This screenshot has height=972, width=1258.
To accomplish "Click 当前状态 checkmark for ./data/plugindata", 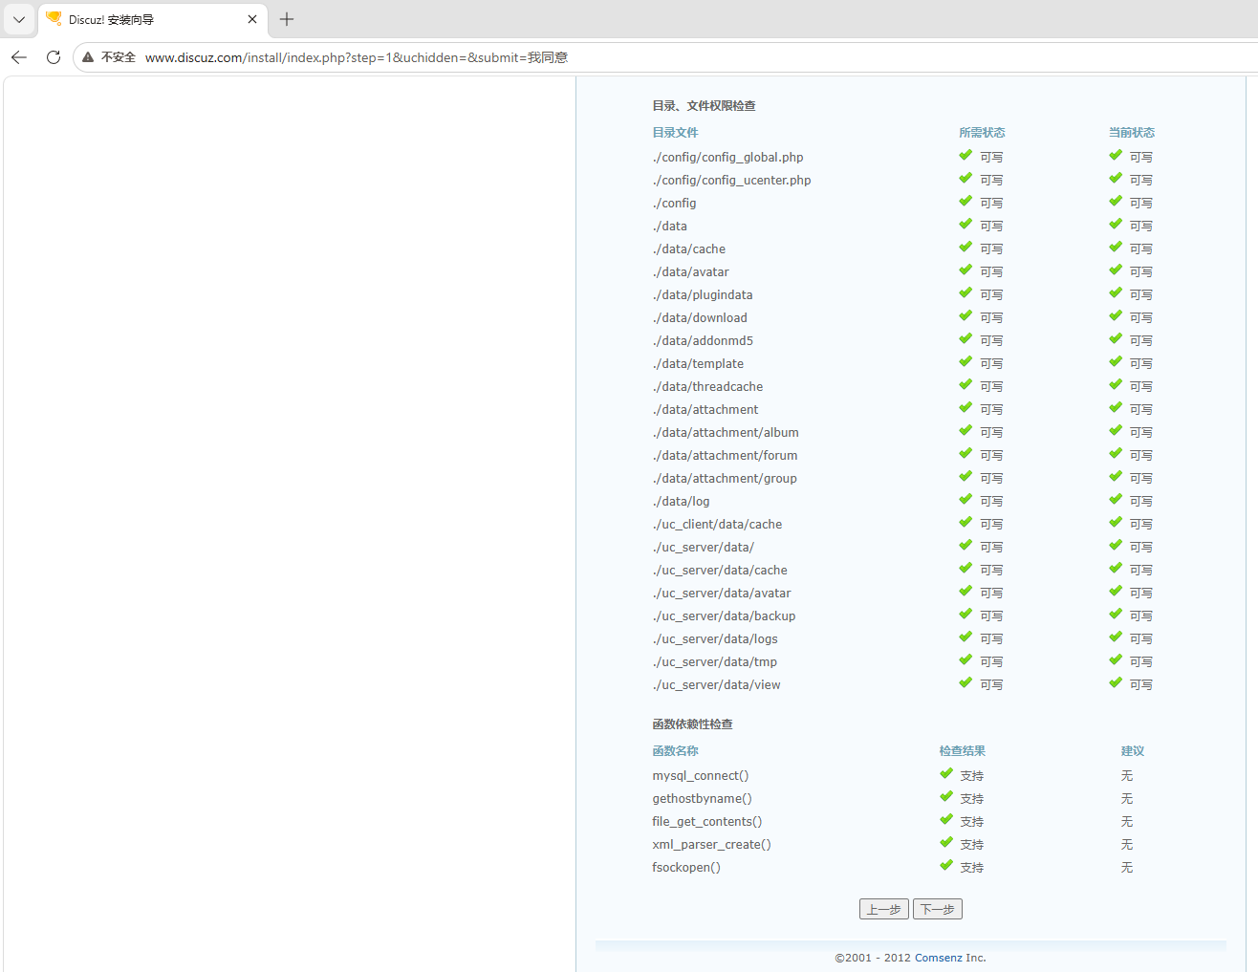I will 1116,293.
